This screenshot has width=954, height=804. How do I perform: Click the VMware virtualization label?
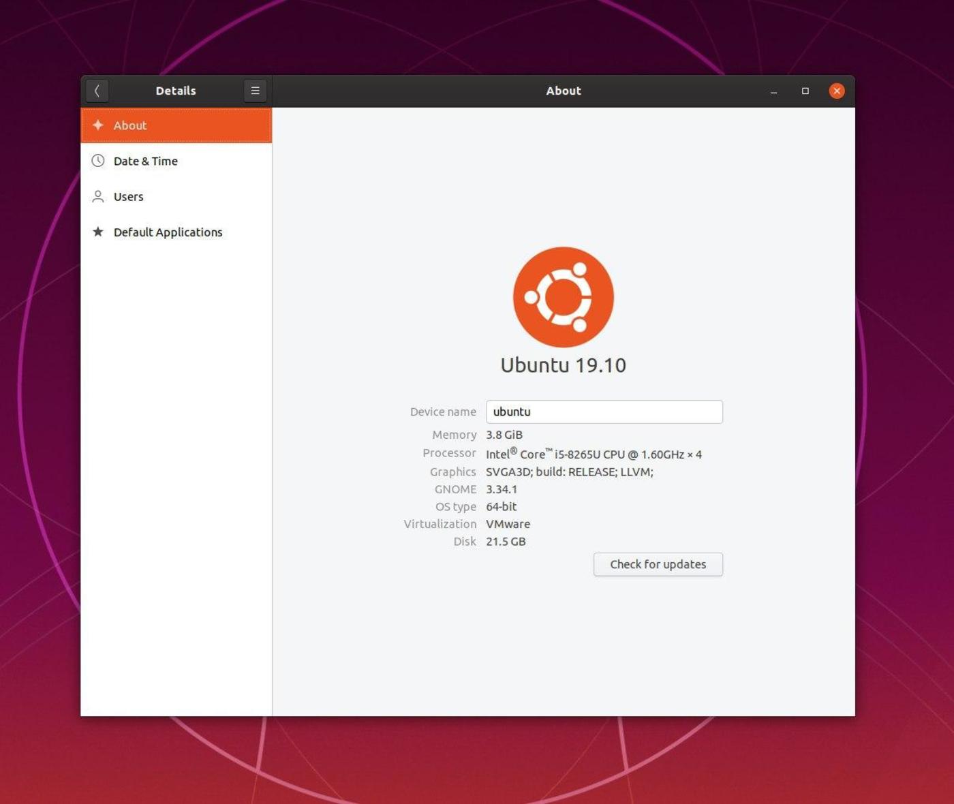[x=508, y=524]
